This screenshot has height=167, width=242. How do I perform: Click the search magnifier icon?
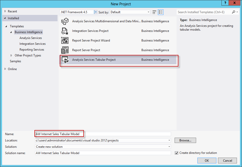(x=234, y=12)
